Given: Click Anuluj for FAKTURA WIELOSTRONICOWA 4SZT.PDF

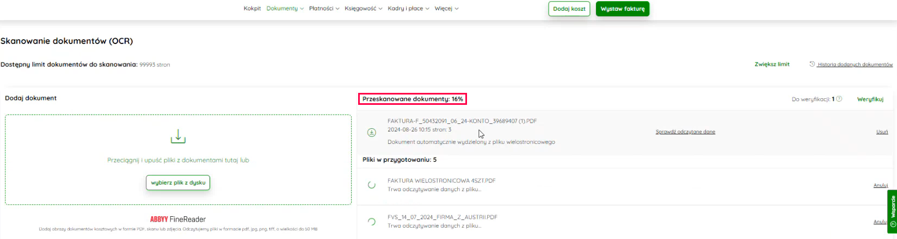Looking at the screenshot, I should pyautogui.click(x=881, y=185).
